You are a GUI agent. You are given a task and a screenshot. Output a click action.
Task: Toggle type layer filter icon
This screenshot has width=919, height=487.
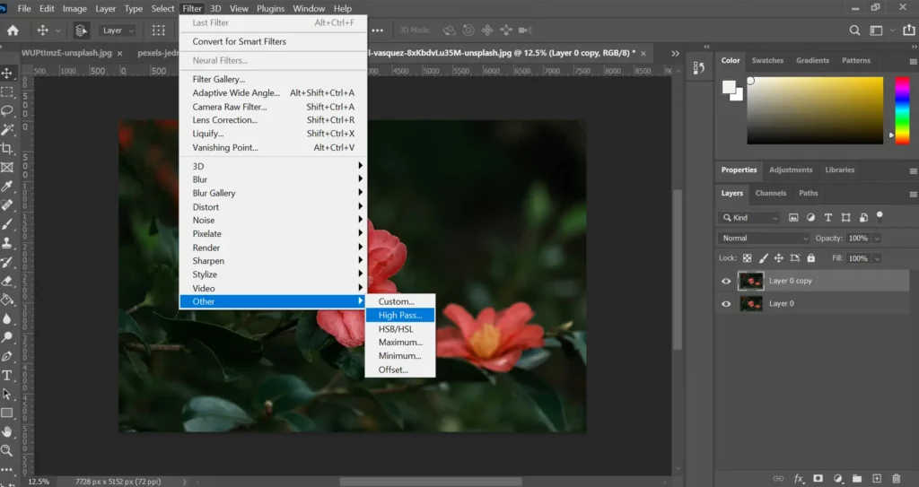tap(828, 217)
